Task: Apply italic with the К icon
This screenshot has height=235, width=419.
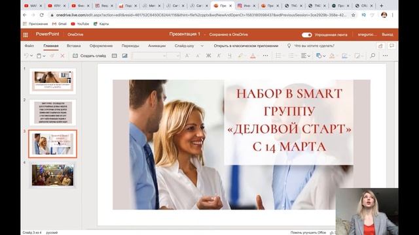Action: (219, 55)
